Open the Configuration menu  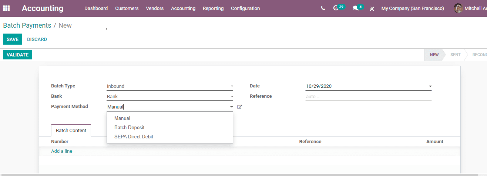245,8
